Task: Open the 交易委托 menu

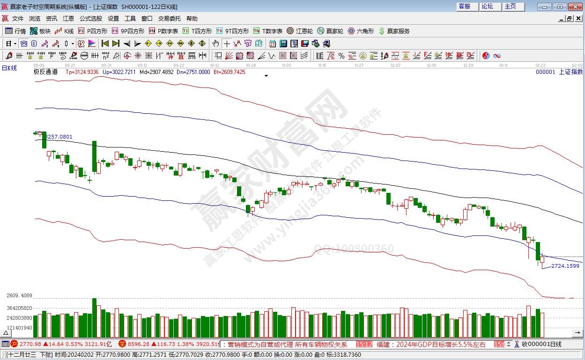Action: pos(169,19)
